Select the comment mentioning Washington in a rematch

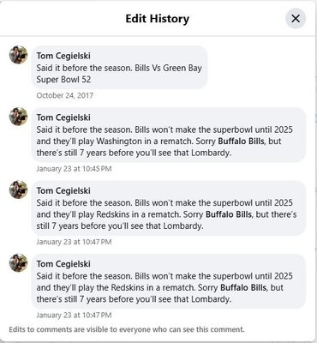click(169, 135)
